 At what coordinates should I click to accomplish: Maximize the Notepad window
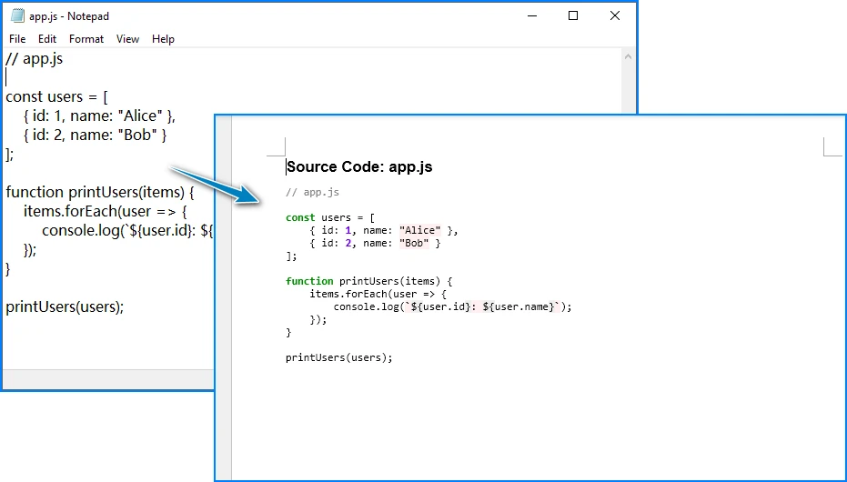[x=573, y=16]
